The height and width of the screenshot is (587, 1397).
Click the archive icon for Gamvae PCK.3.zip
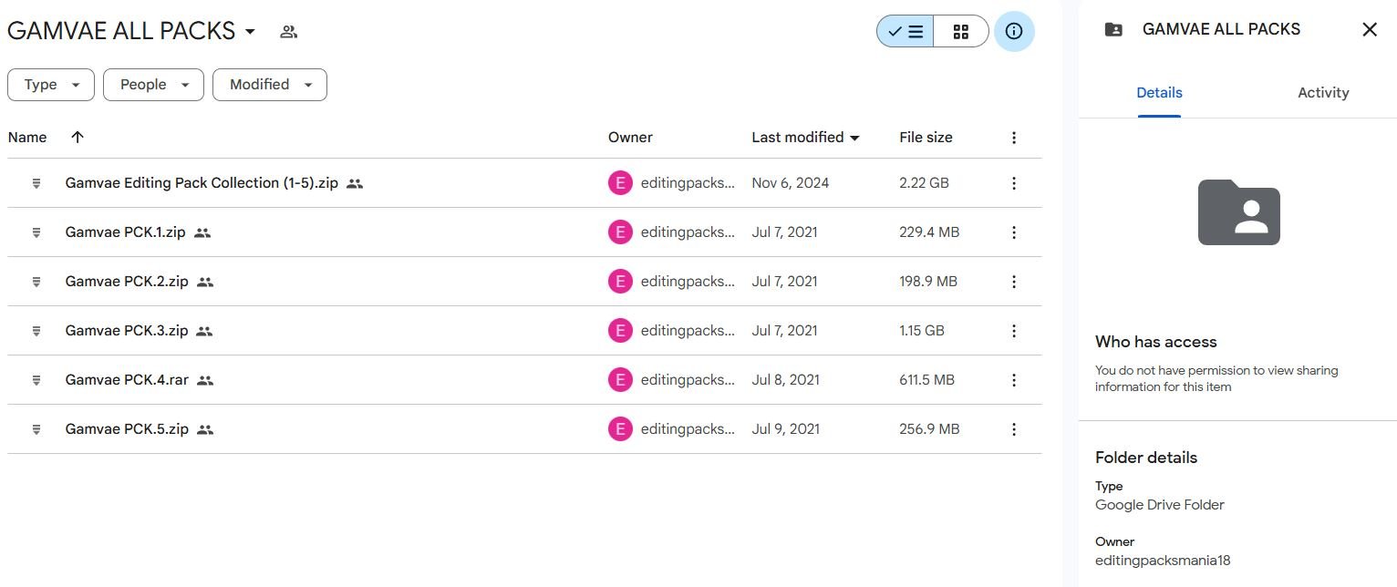tap(36, 331)
